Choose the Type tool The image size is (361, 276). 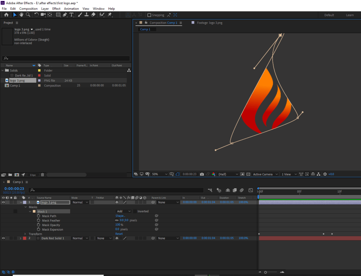(72, 15)
